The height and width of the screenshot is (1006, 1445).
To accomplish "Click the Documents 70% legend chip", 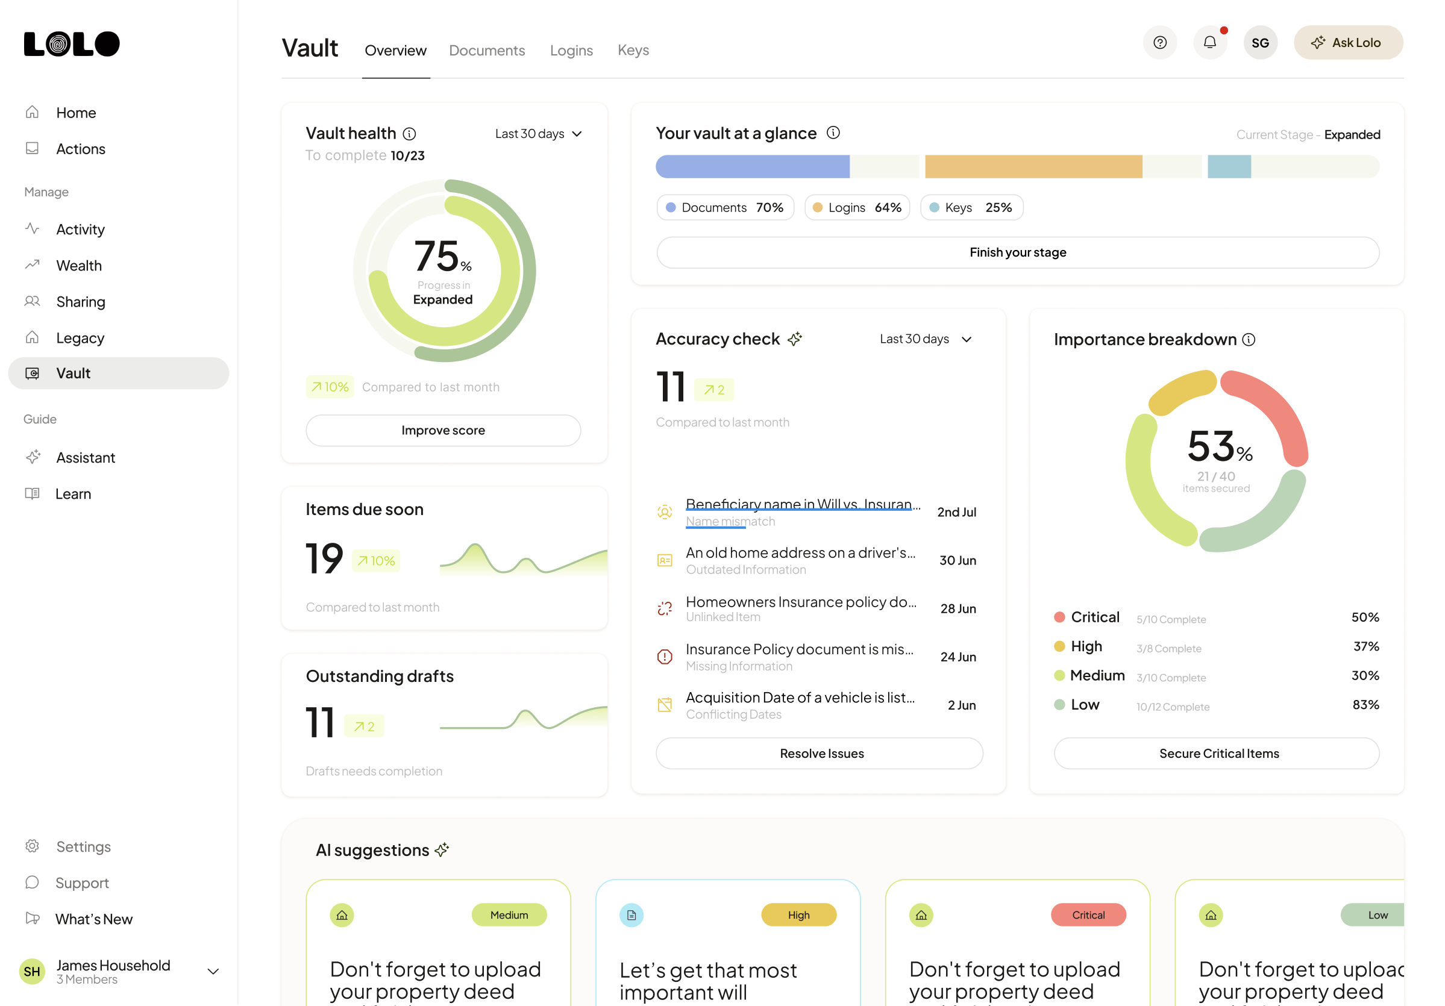I will coord(725,207).
